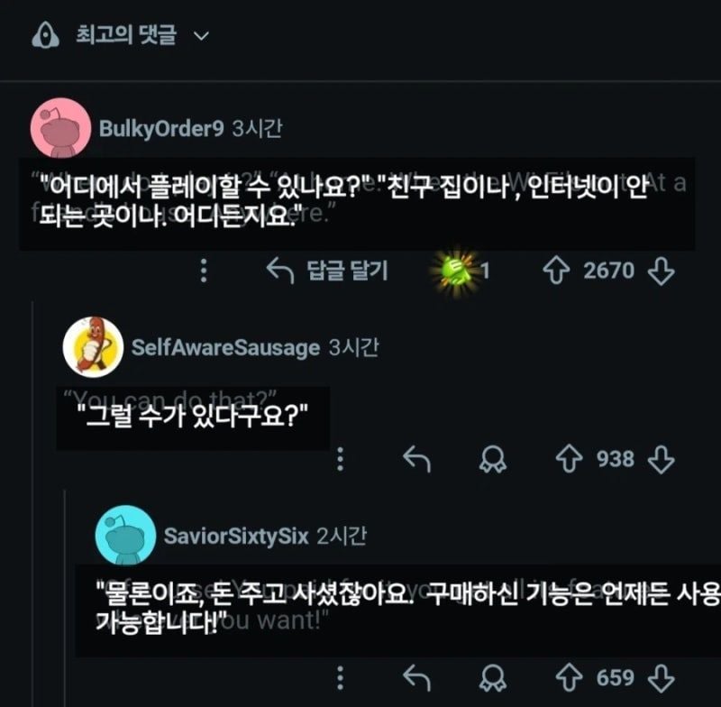Upvote SaviorSixtySix's comment with 659 points
Image resolution: width=721 pixels, height=707 pixels.
coord(570,677)
